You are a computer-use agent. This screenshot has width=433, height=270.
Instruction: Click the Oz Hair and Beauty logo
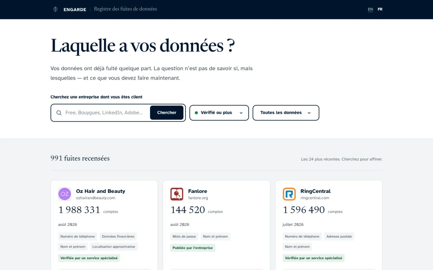65,194
